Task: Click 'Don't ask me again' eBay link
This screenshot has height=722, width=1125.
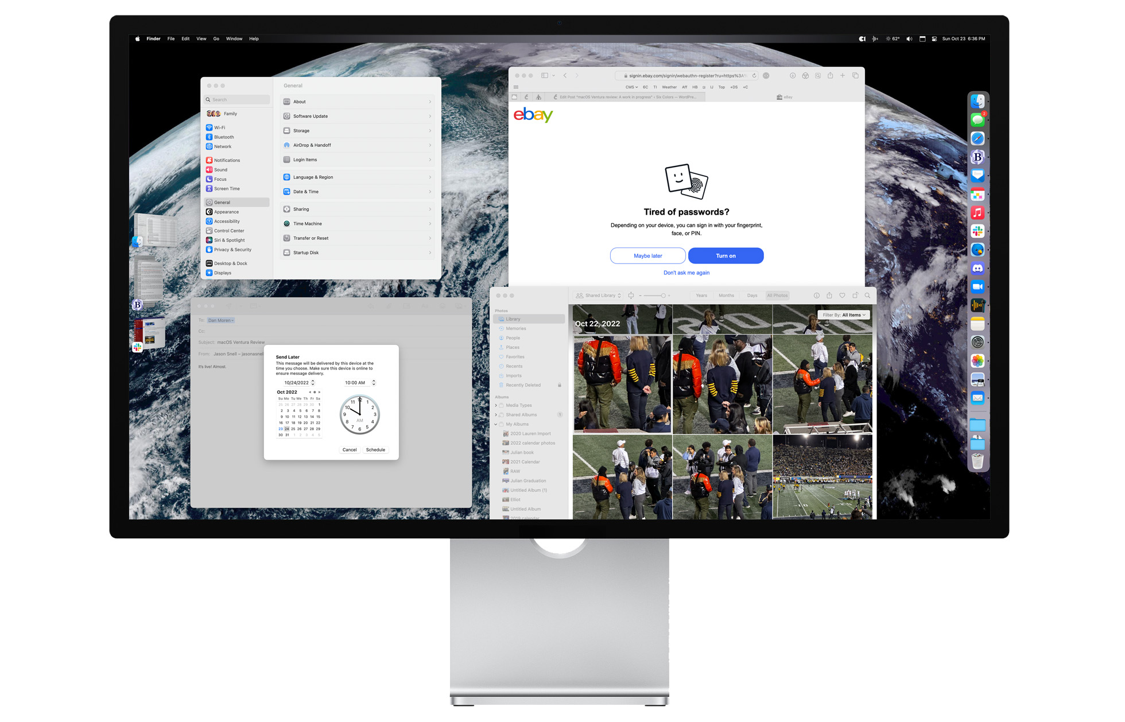Action: click(685, 273)
